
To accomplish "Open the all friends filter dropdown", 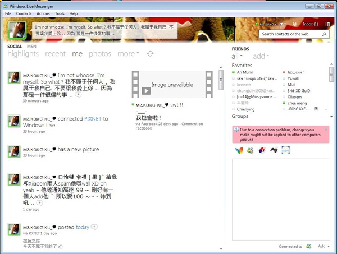I will [x=237, y=56].
